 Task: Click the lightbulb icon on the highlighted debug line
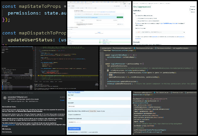click(x=38, y=76)
